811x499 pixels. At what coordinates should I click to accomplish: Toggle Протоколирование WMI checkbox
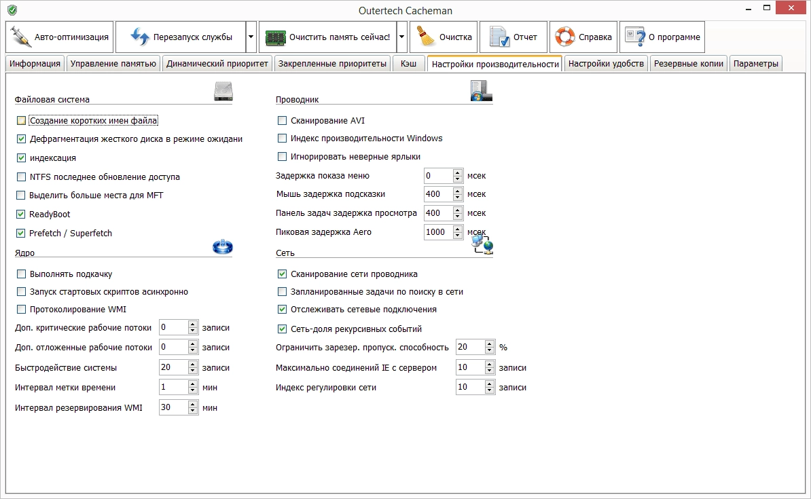click(x=21, y=309)
